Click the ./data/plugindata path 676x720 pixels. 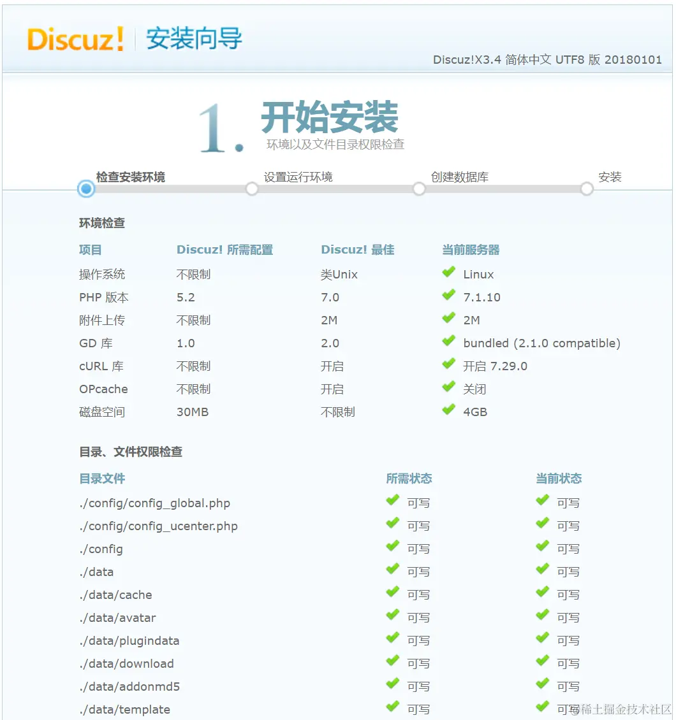(x=129, y=641)
